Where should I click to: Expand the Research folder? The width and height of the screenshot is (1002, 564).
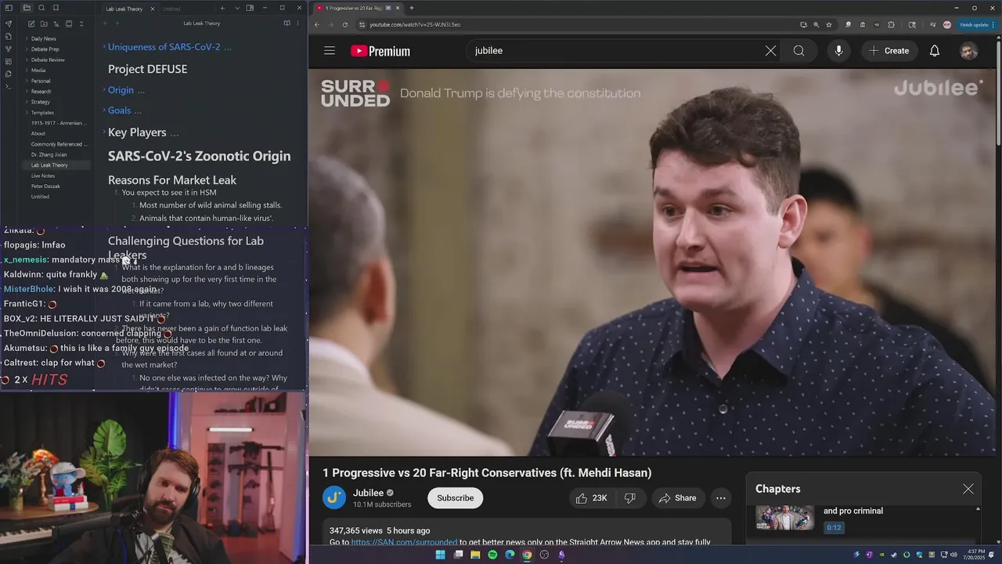41,92
